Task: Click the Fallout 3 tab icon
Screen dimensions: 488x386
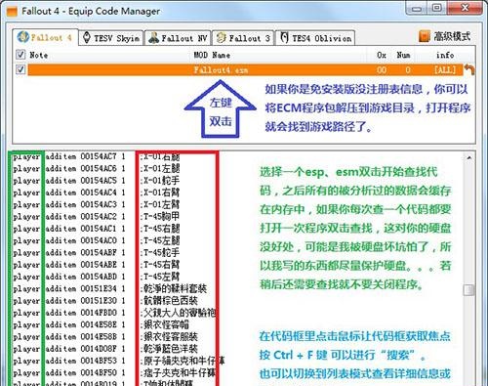Action: pyautogui.click(x=221, y=38)
